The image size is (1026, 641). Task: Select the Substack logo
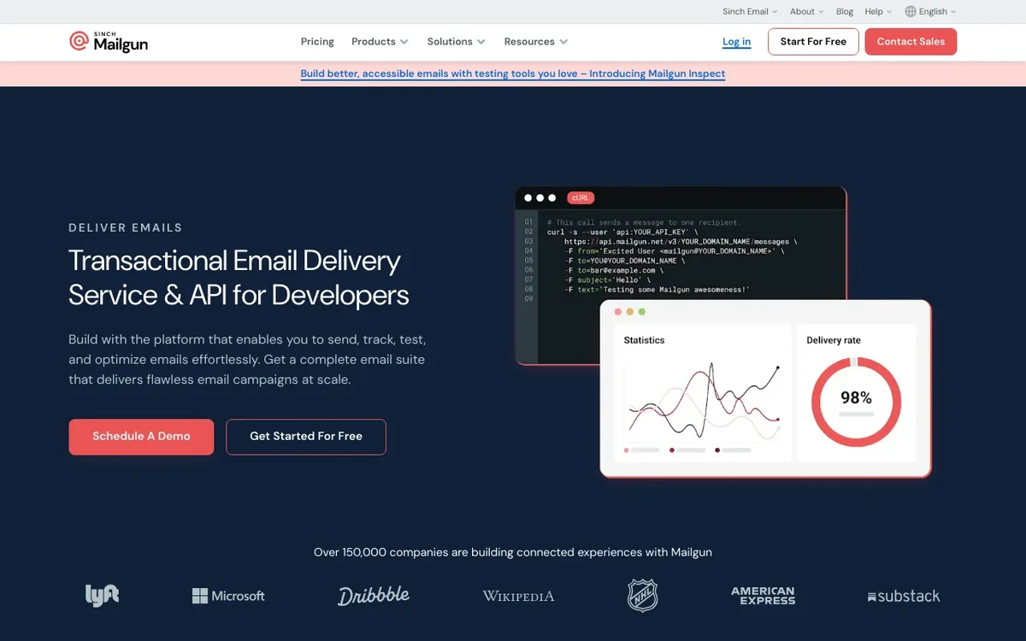coord(903,596)
